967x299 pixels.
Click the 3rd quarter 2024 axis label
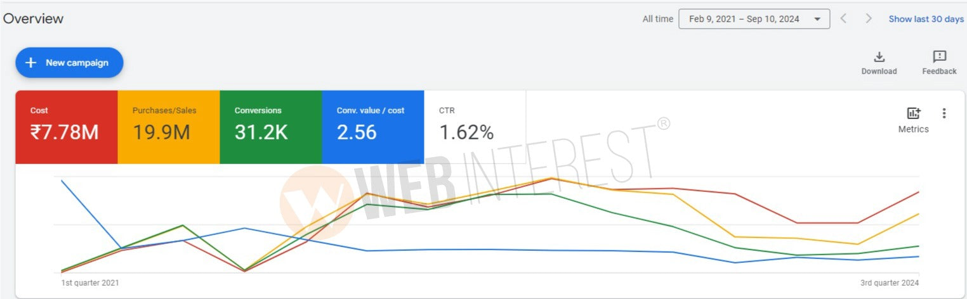click(x=890, y=283)
